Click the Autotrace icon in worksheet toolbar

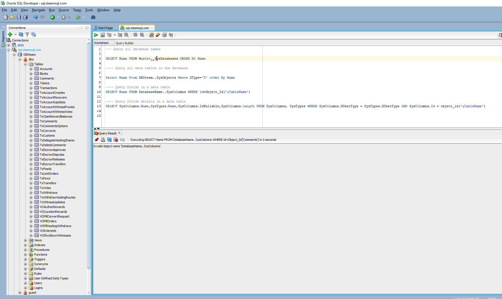point(120,35)
